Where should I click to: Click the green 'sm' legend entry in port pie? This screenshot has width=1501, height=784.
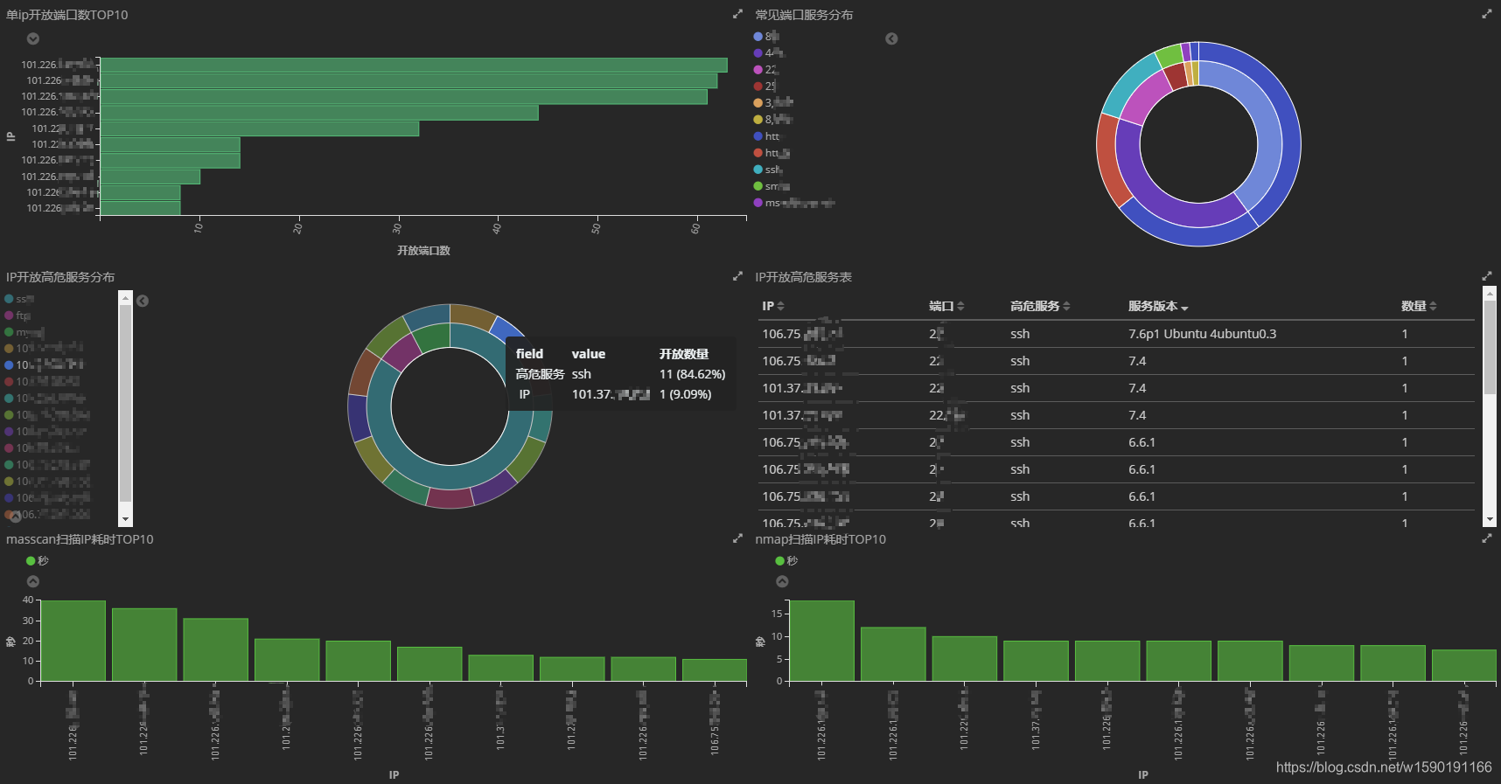coord(771,186)
